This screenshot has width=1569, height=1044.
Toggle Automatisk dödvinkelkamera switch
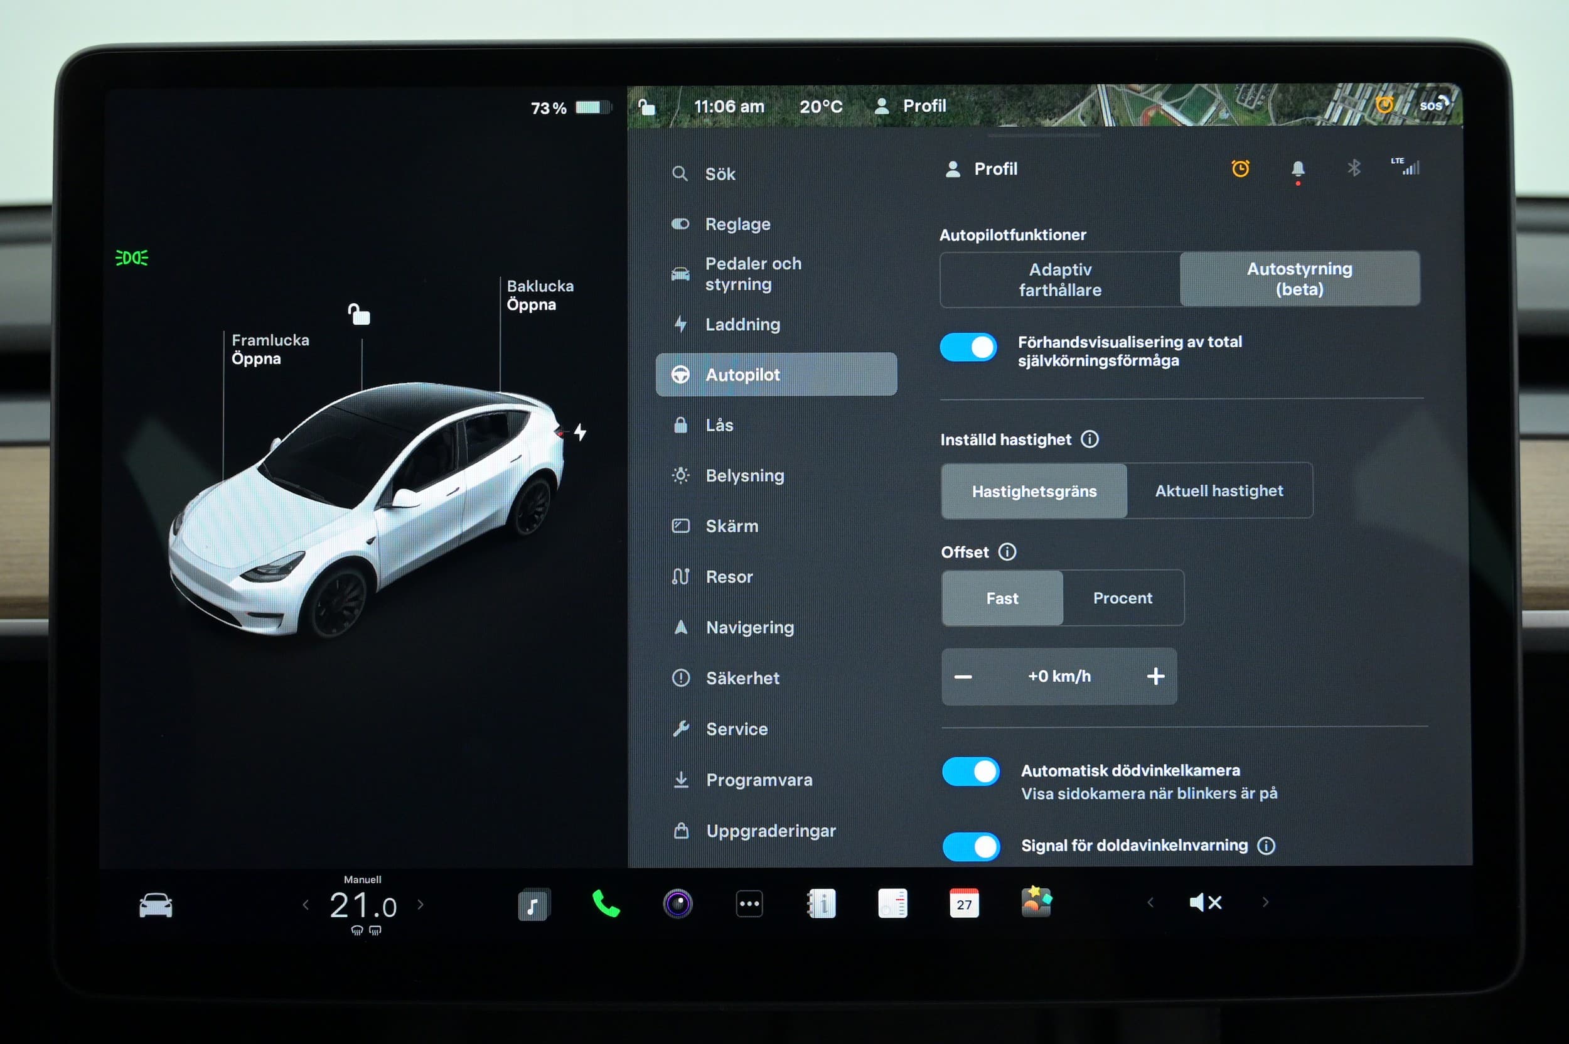point(970,772)
